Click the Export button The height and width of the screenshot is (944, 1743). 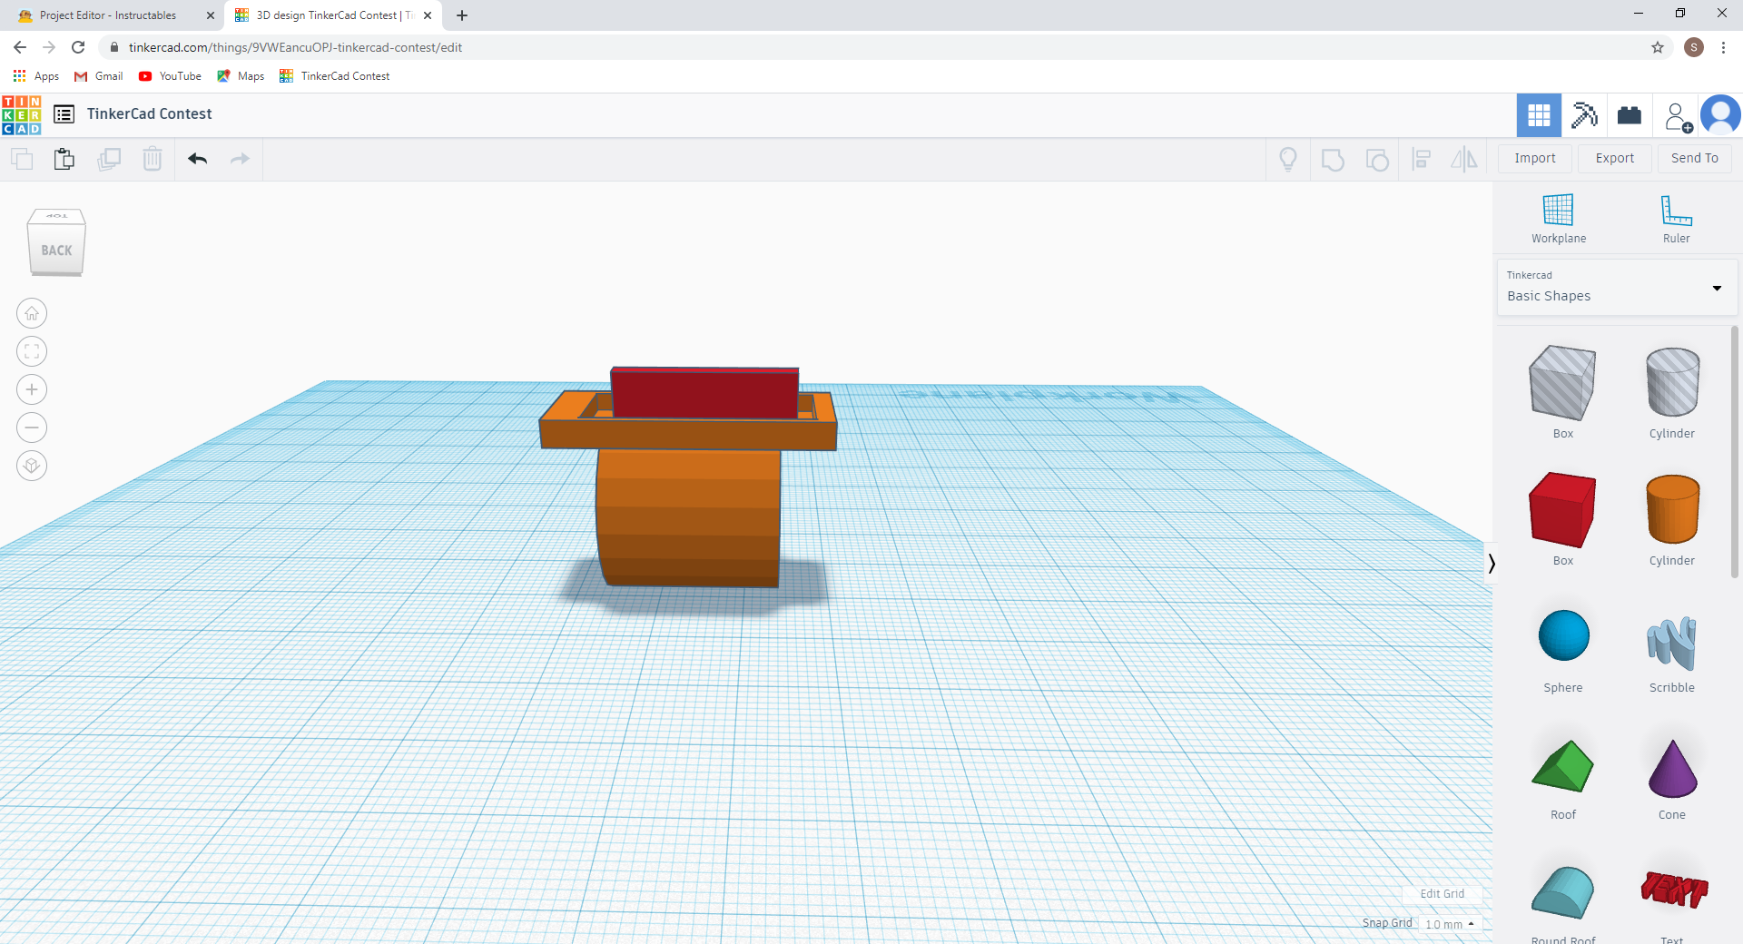[x=1615, y=158]
